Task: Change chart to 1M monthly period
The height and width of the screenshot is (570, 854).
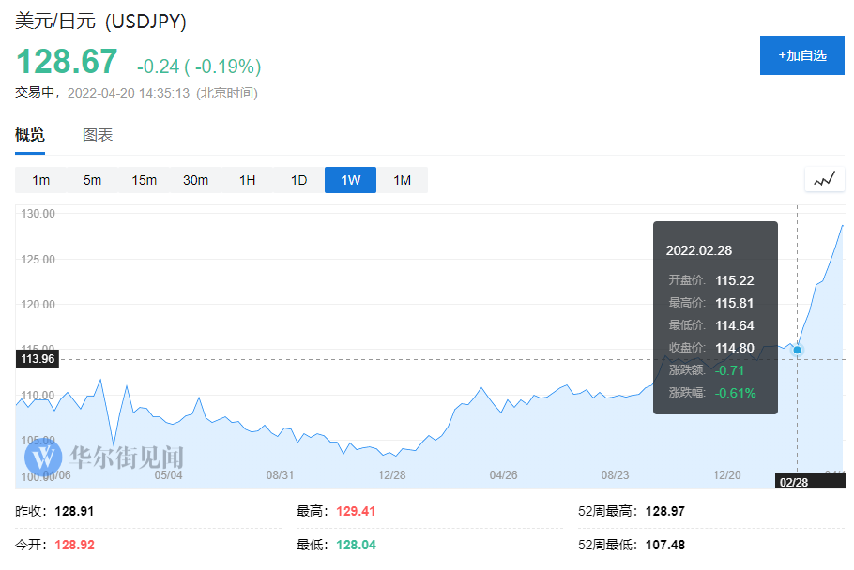Action: click(402, 180)
